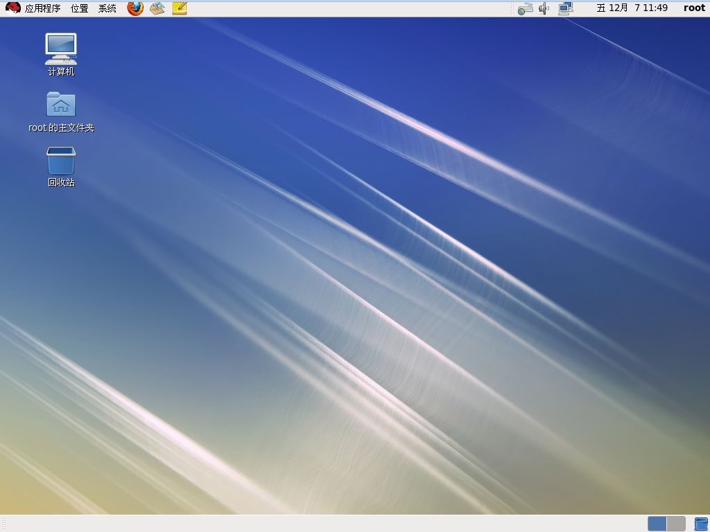Launch the mail client icon beside Firefox
This screenshot has height=532, width=710.
pyautogui.click(x=157, y=8)
